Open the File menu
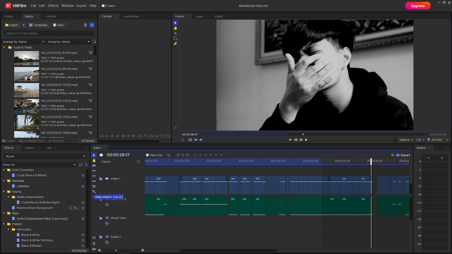 pos(34,6)
